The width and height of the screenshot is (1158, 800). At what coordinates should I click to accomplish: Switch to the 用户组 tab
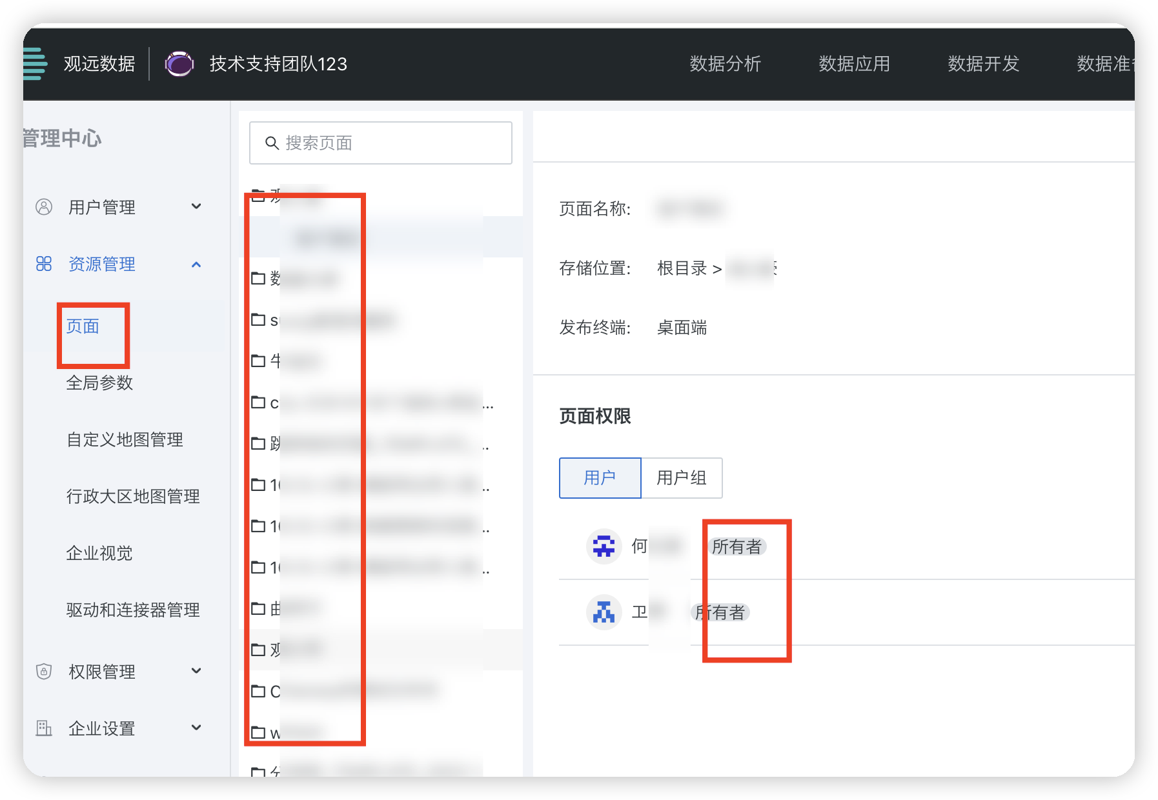682,478
